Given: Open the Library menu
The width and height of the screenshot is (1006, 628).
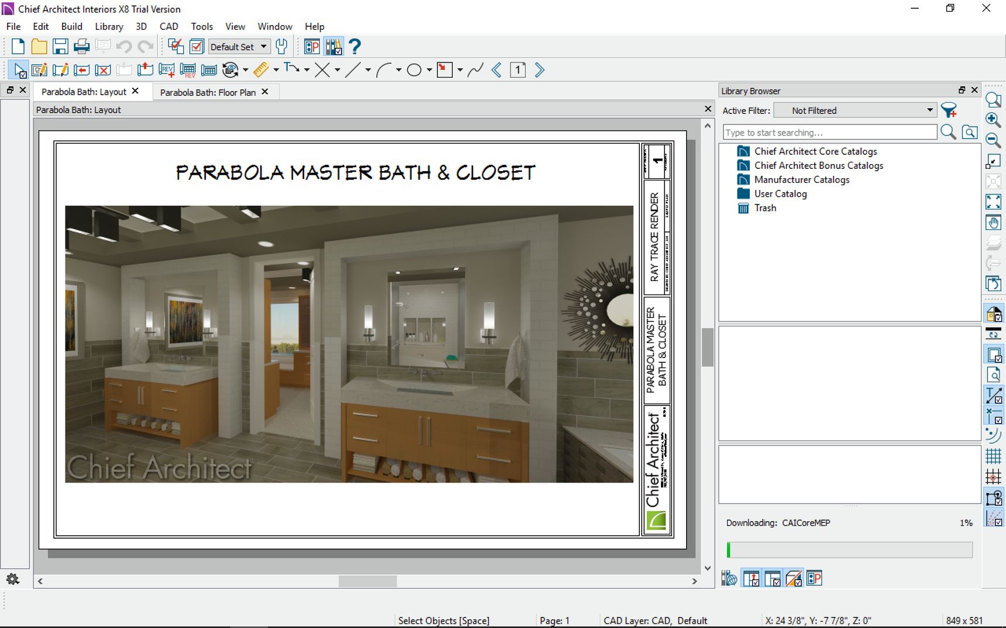Looking at the screenshot, I should click(109, 26).
